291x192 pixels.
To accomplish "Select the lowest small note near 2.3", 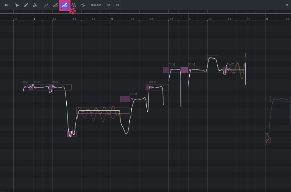I will click(x=71, y=134).
